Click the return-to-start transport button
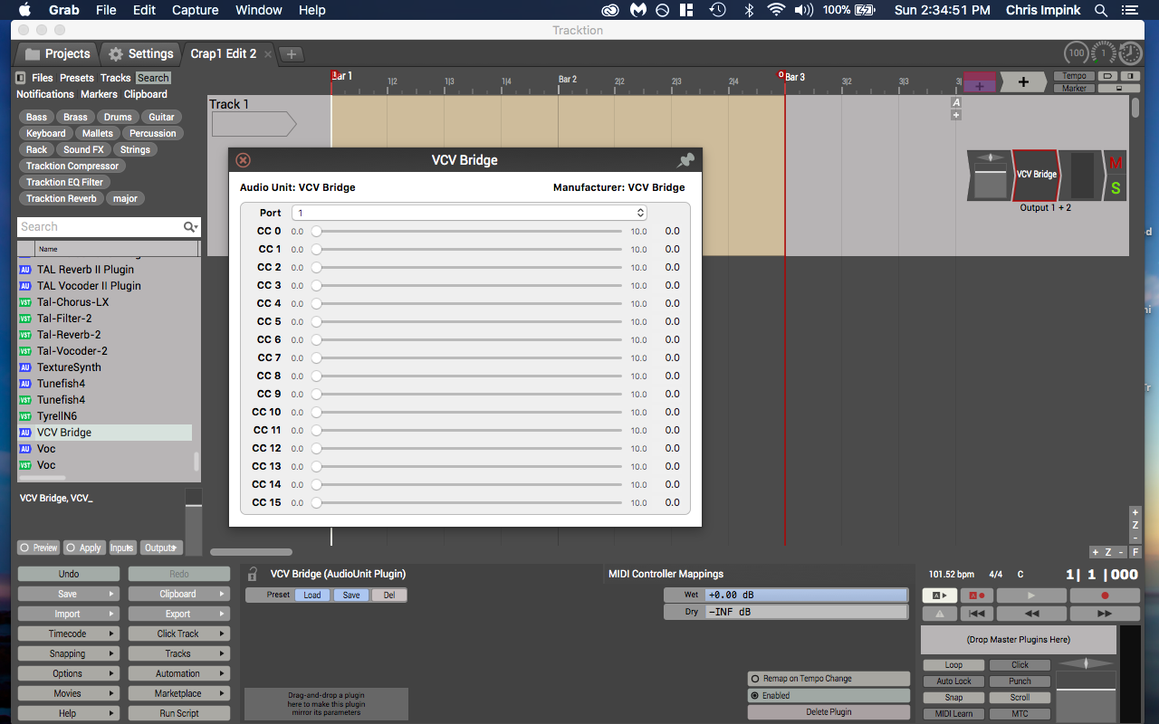 coord(976,614)
